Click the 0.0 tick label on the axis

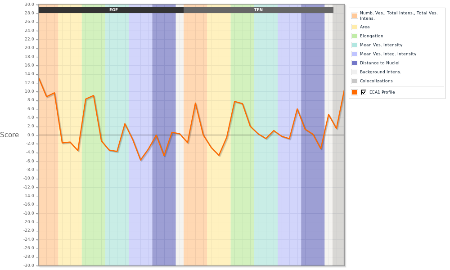31,135
